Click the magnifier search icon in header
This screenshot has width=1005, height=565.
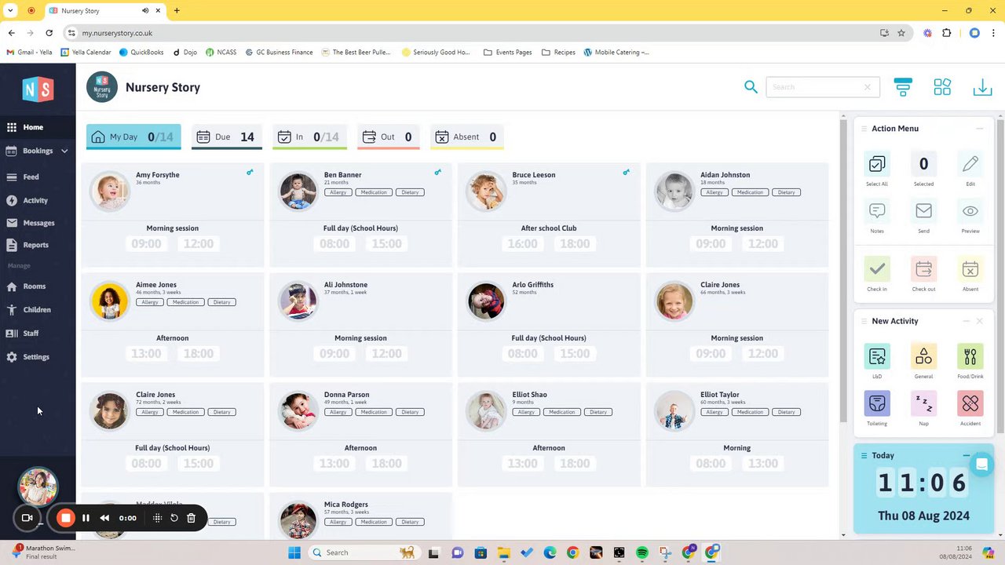point(751,87)
